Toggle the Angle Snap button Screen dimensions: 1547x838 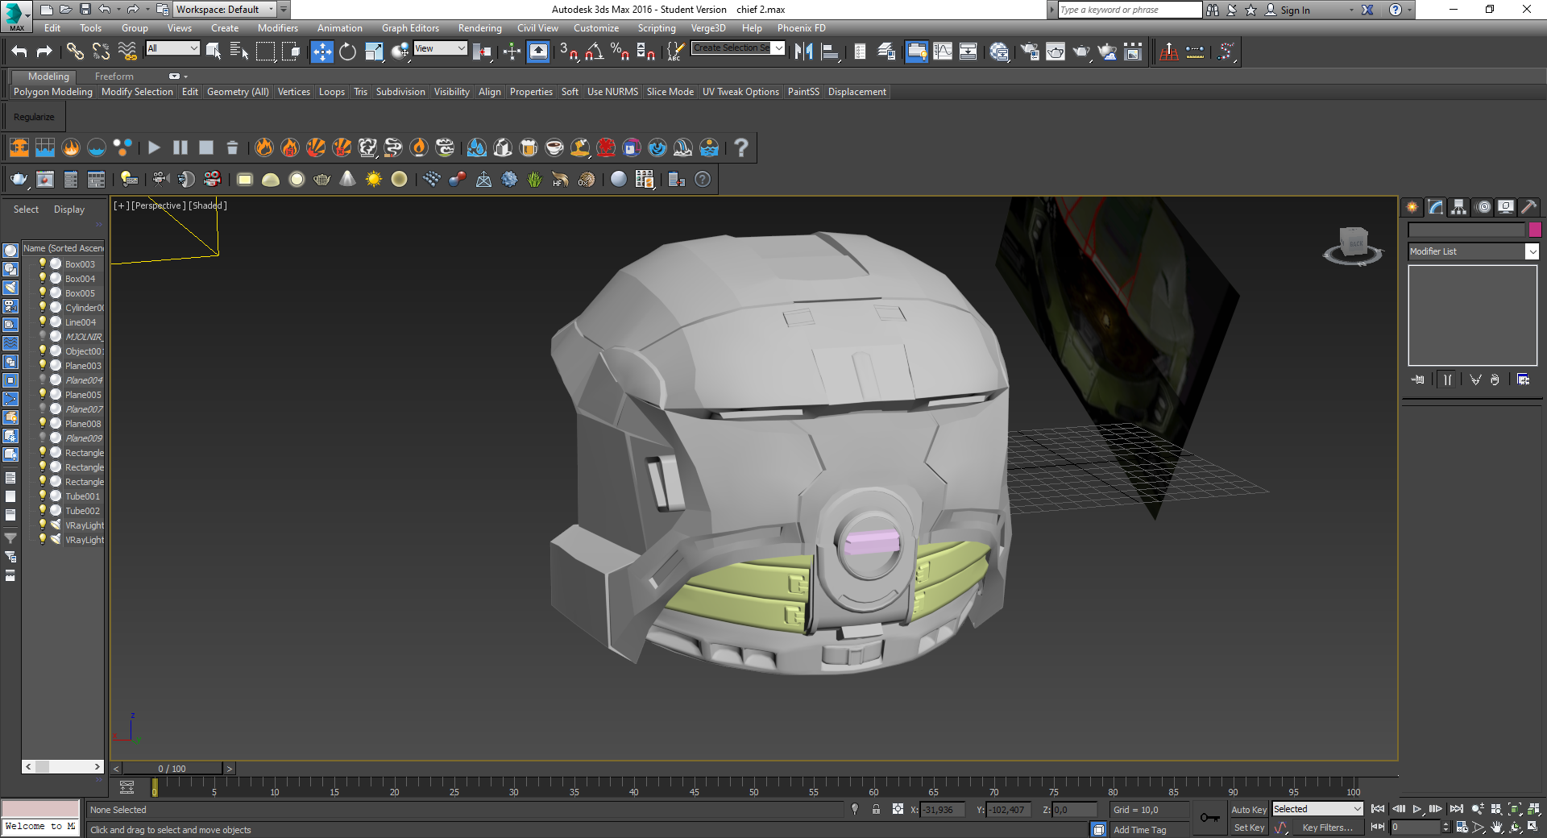595,52
